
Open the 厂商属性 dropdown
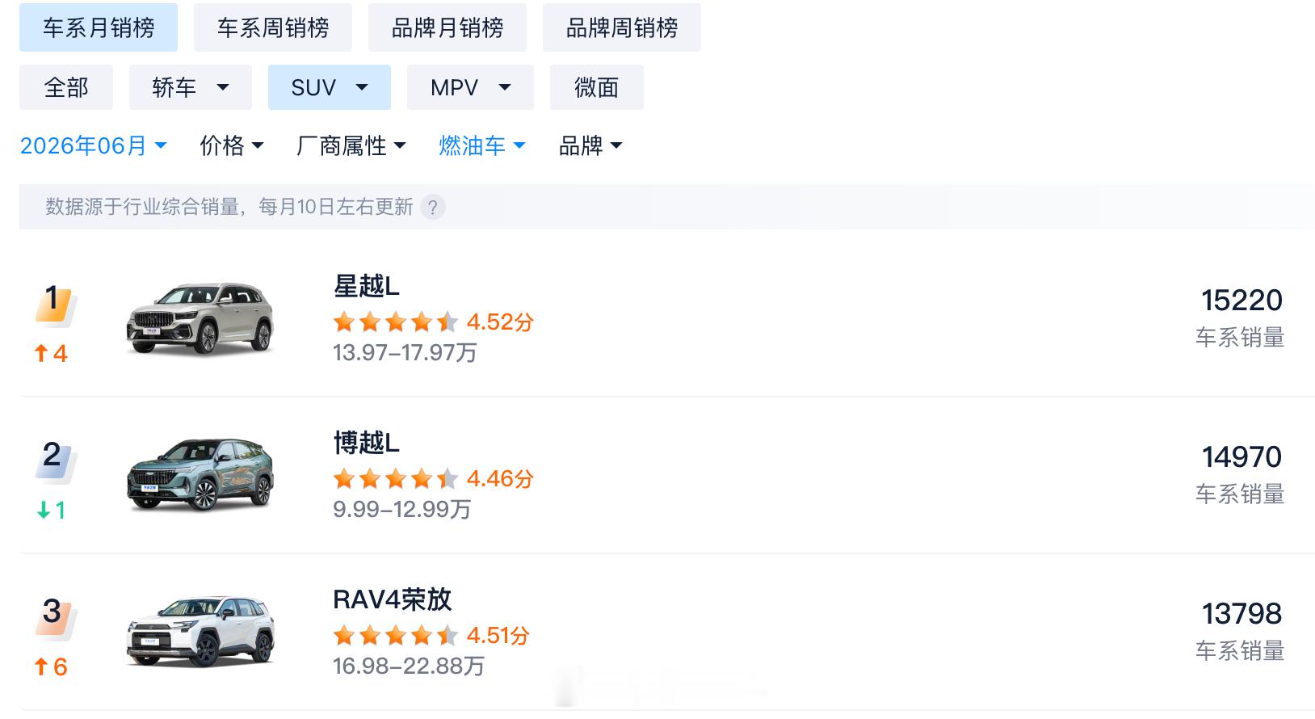351,146
